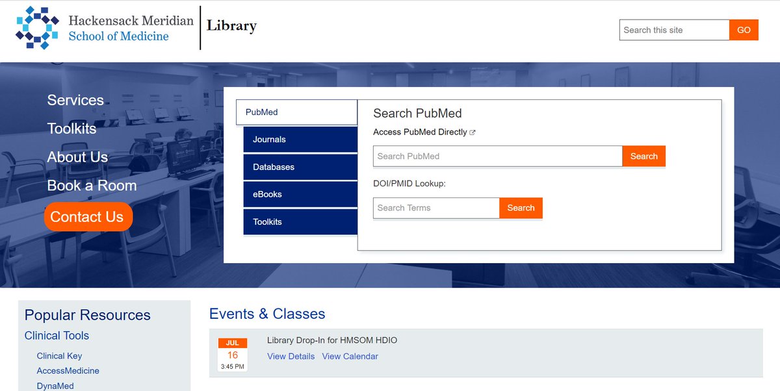
Task: Click the orange Contact Us button
Action: [x=88, y=217]
